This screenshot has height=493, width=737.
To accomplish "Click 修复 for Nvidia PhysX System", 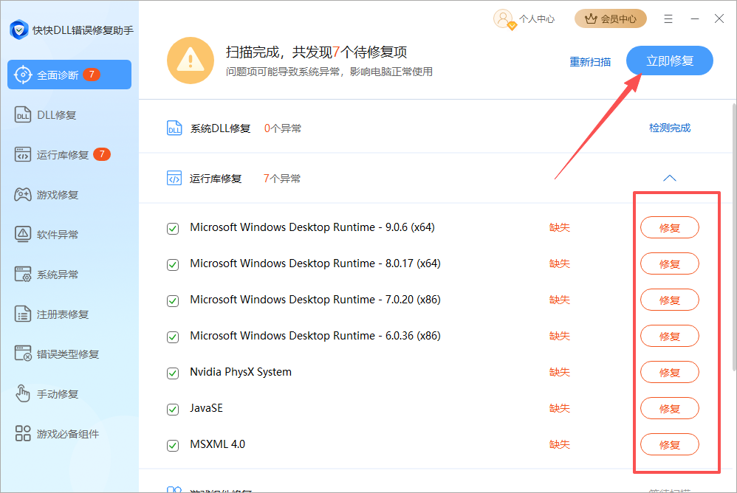I will (x=669, y=372).
